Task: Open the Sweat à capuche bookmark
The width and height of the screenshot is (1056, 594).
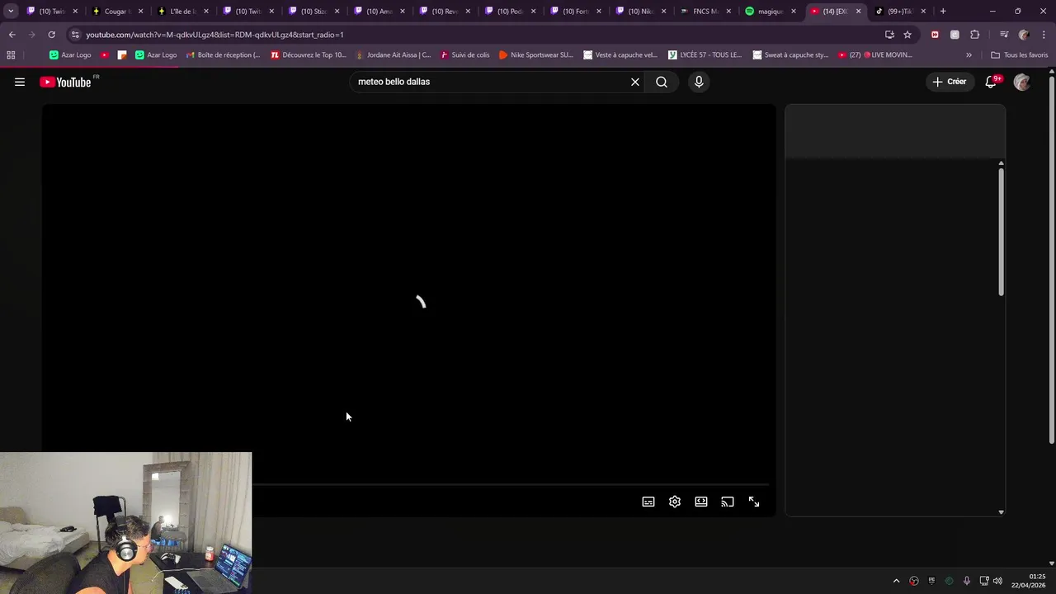Action: coord(790,55)
